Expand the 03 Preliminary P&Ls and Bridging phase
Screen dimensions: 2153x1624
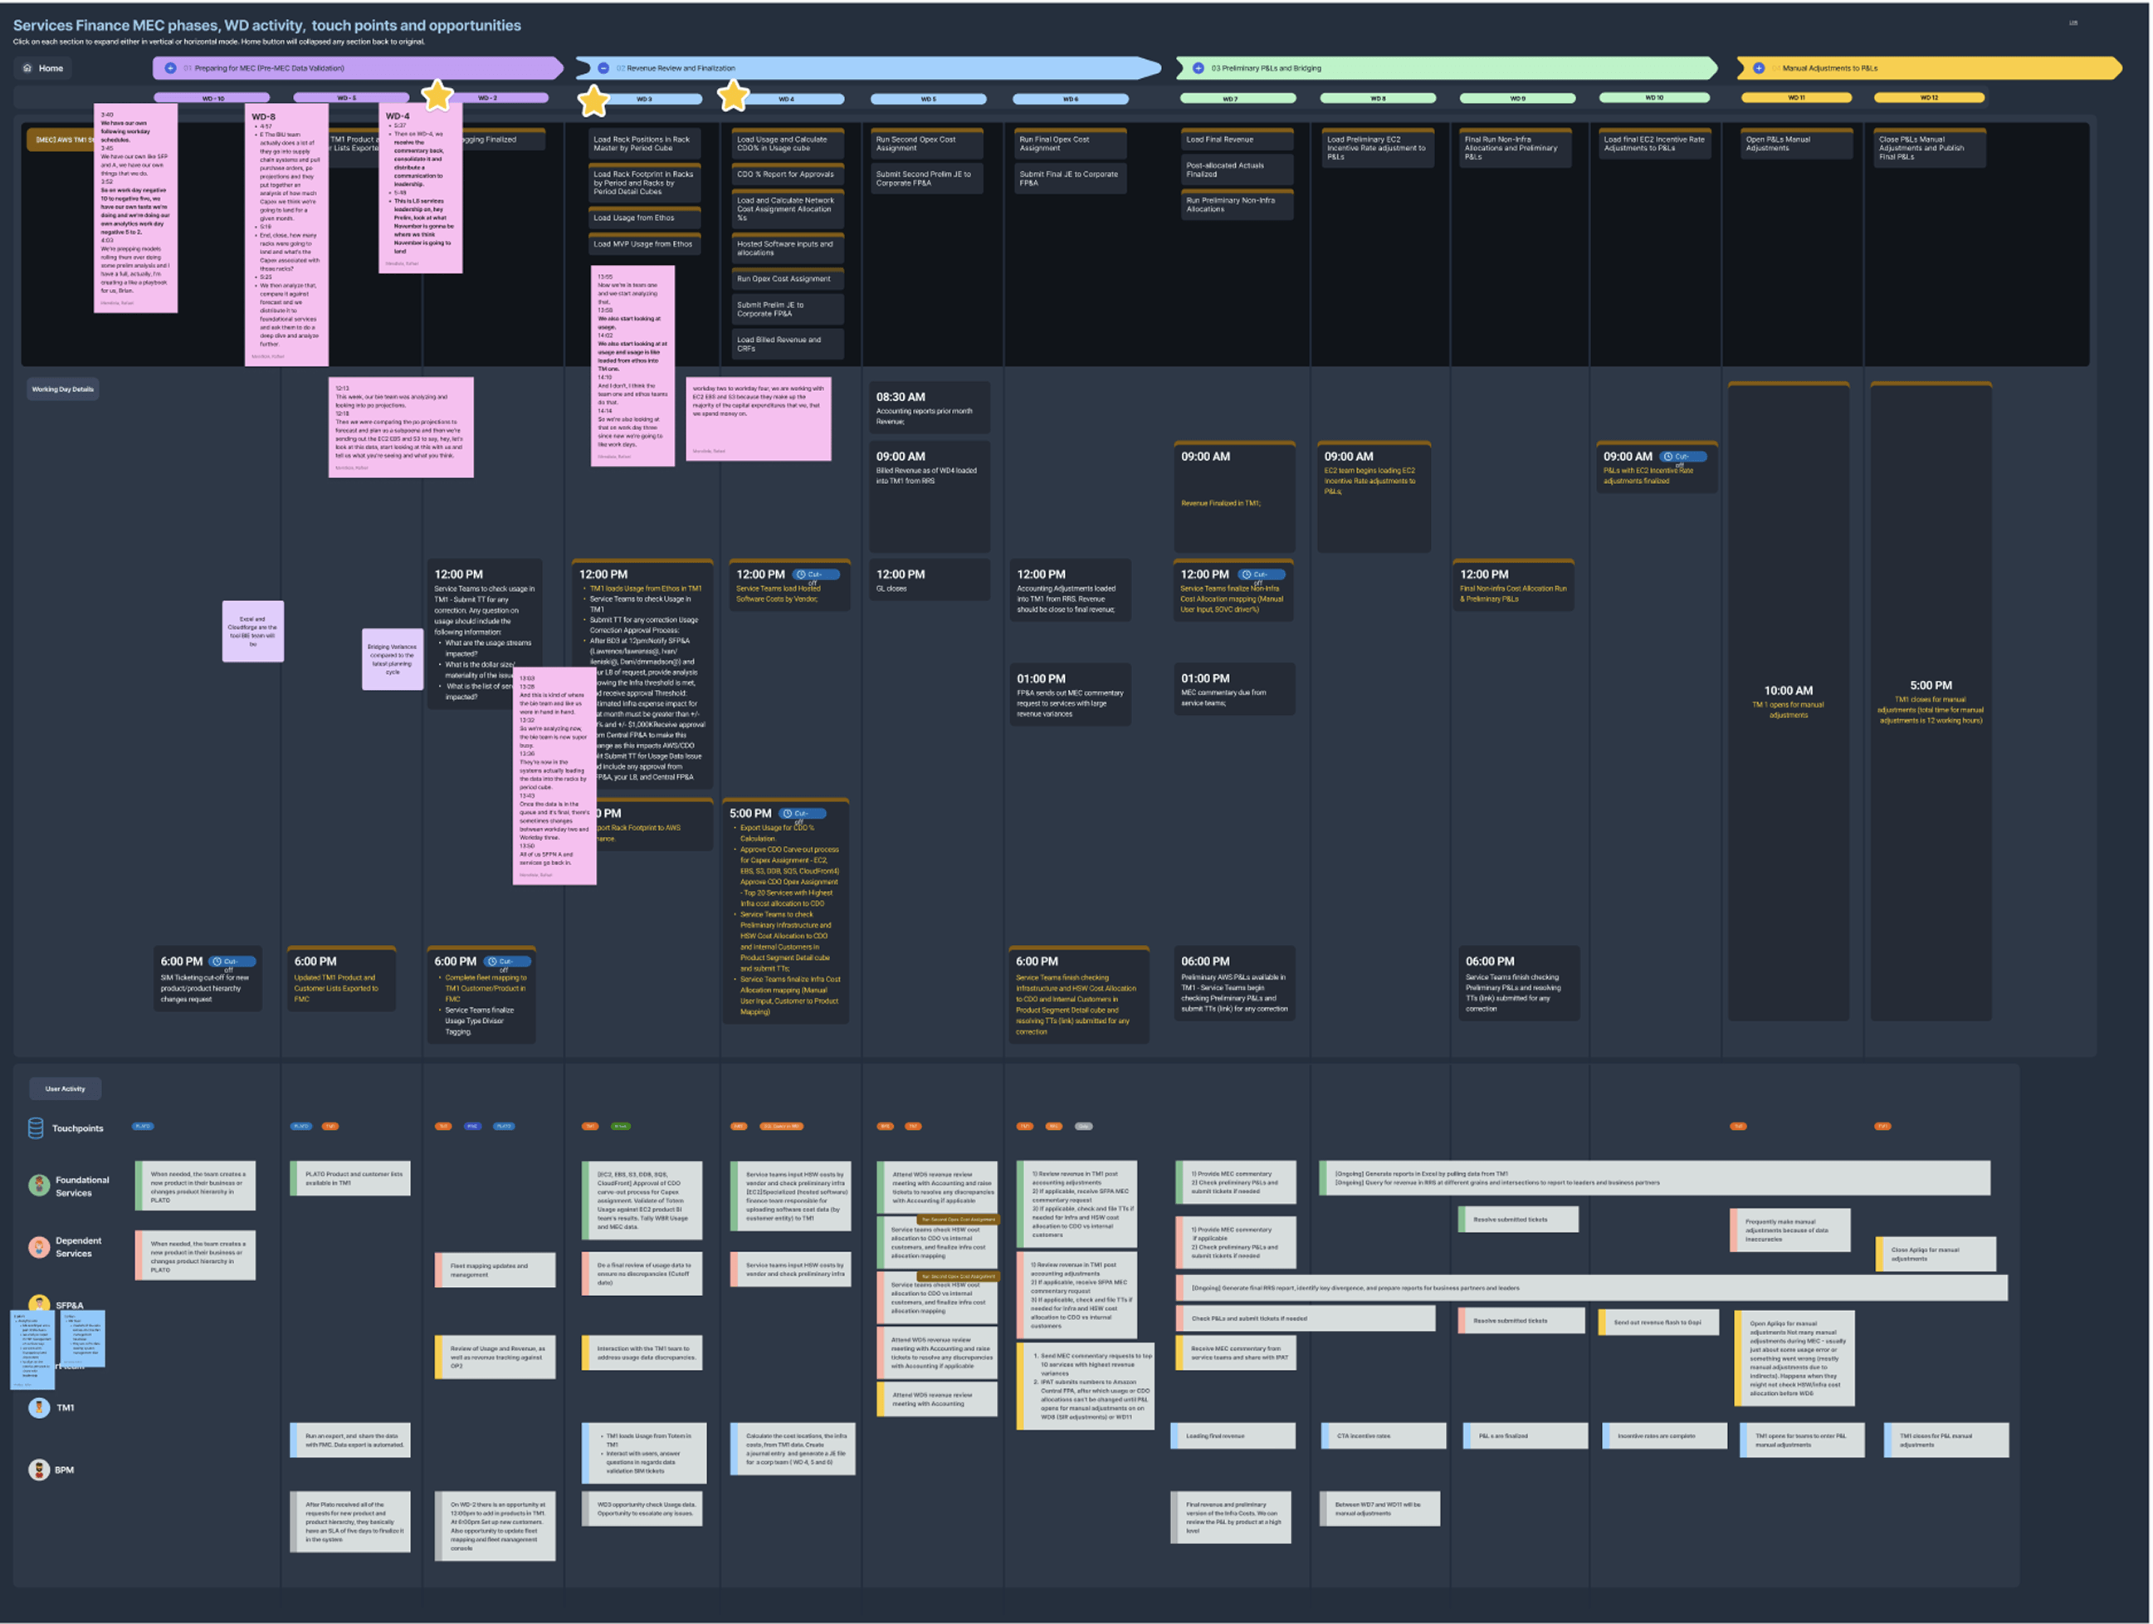tap(1199, 68)
